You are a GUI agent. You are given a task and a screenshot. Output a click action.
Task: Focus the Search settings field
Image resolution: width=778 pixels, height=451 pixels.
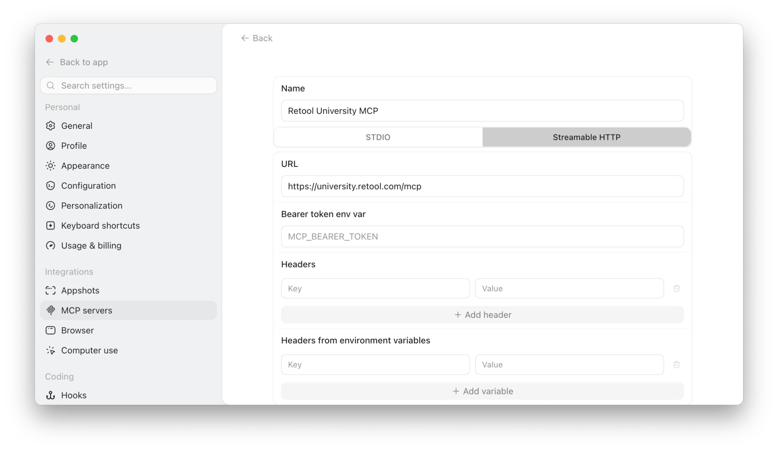point(128,86)
